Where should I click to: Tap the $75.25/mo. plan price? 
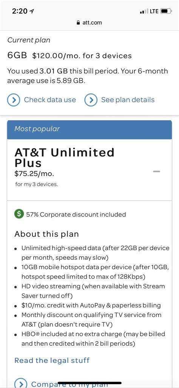(34, 174)
